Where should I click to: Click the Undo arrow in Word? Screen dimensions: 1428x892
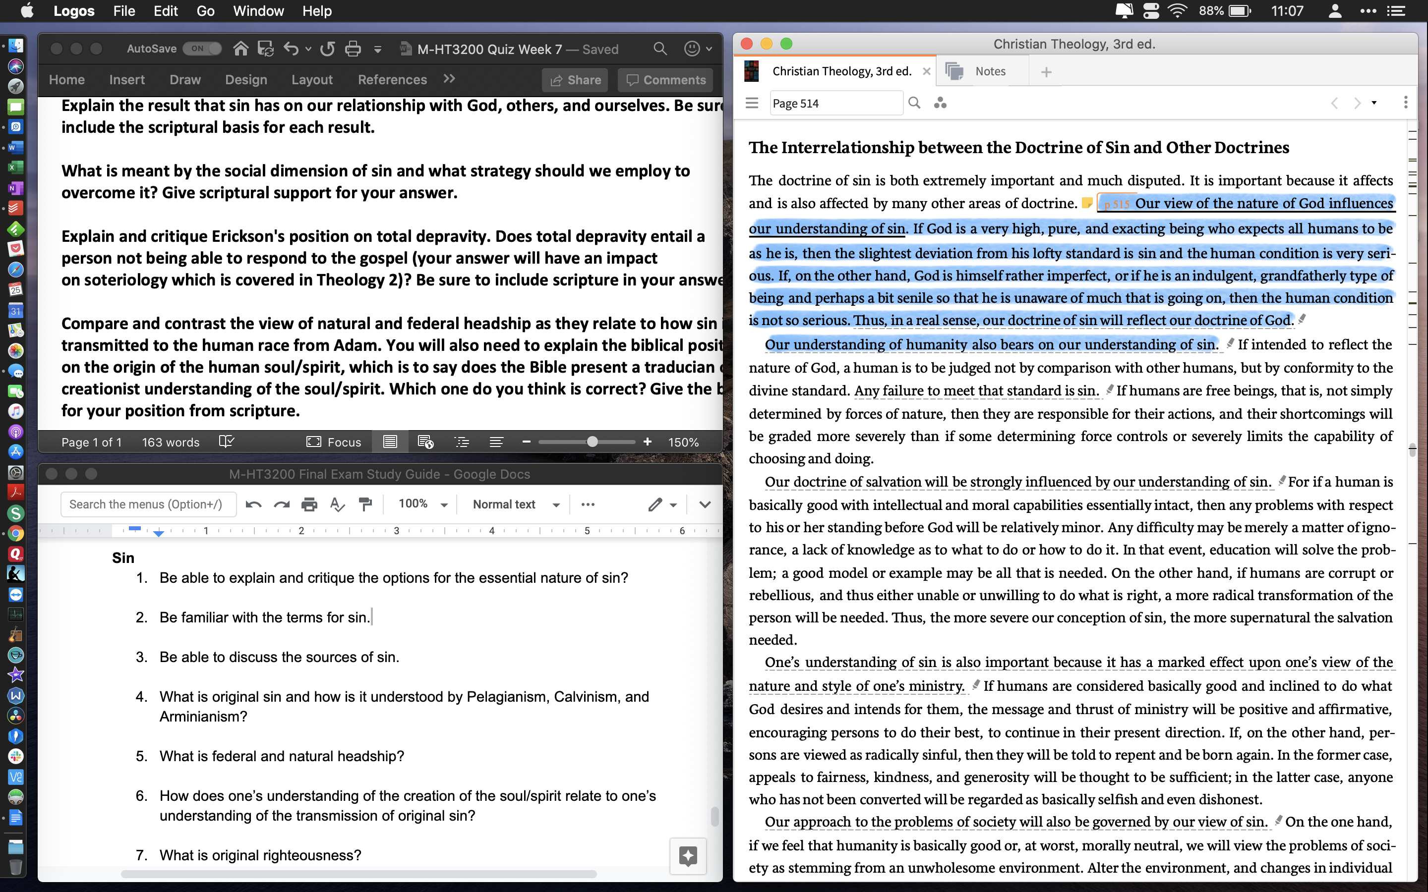click(x=291, y=49)
